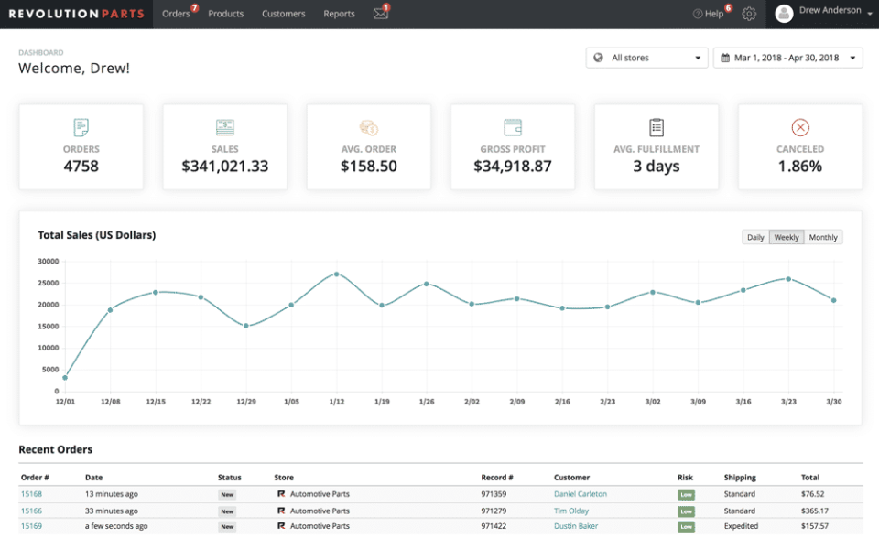Viewport: 879px width, 549px height.
Task: Select the red Canceled circle icon
Action: [799, 127]
